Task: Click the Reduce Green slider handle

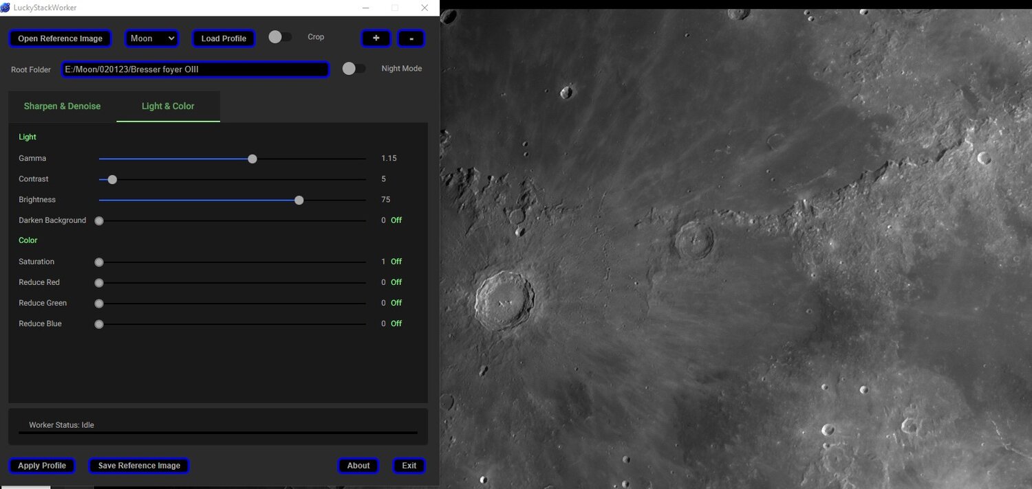Action: click(x=99, y=303)
